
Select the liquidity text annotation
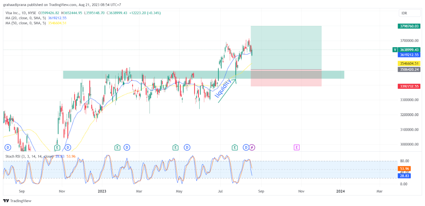222,88
